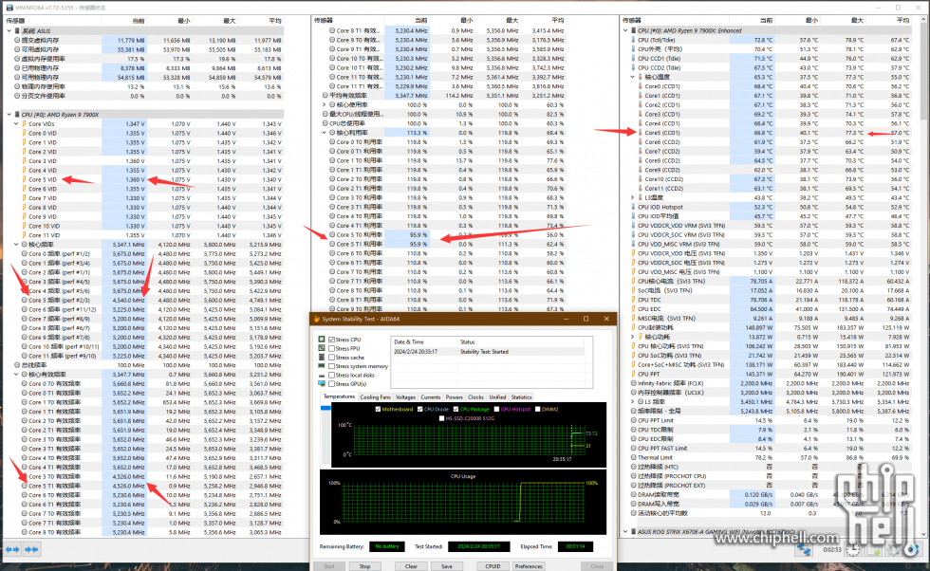Click the CPU icon beside AMD Ryzen 9 7900X
The width and height of the screenshot is (930, 571).
pyautogui.click(x=18, y=115)
